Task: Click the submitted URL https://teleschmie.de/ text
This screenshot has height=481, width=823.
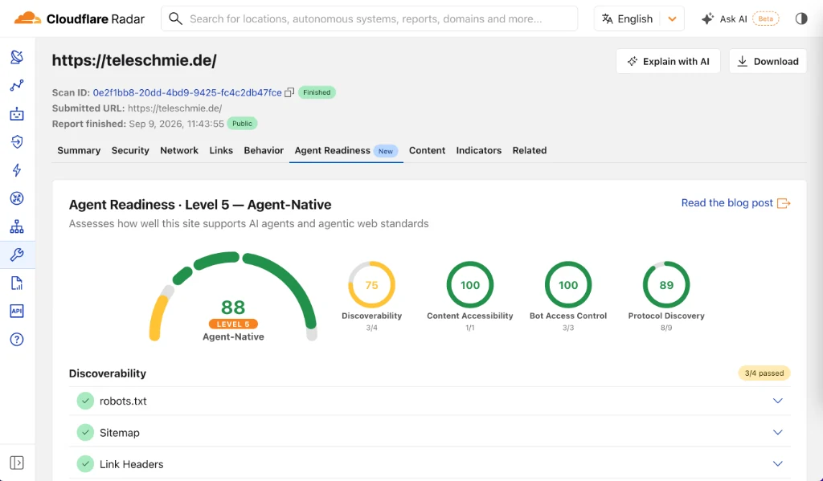Action: click(174, 108)
